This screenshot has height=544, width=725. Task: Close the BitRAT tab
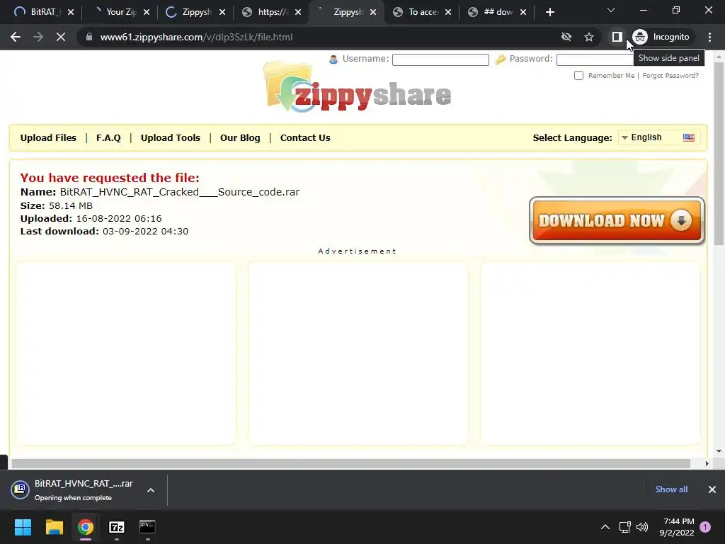71,12
